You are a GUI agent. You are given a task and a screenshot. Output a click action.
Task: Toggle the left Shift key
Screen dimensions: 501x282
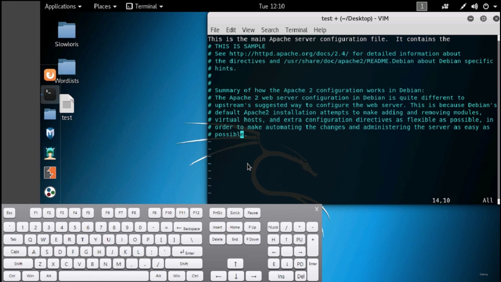[x=18, y=264]
